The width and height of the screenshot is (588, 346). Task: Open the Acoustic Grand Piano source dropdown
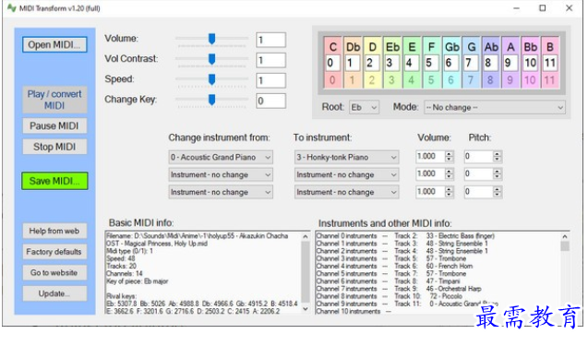click(x=221, y=158)
